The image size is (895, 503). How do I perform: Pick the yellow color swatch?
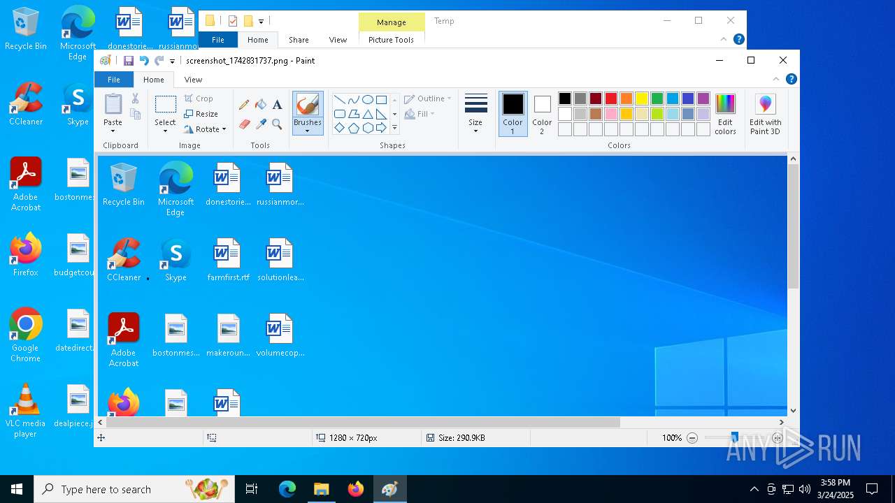642,99
